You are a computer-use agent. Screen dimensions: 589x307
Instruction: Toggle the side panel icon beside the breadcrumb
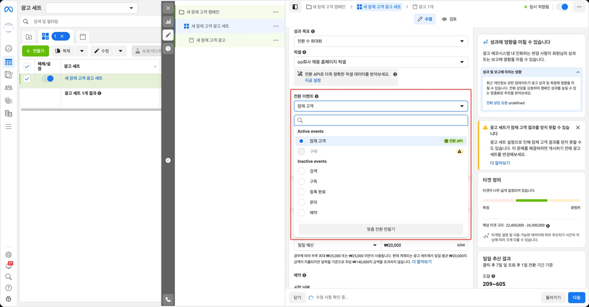pos(295,7)
